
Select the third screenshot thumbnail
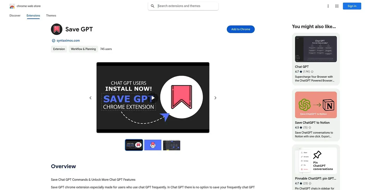pyautogui.click(x=172, y=145)
